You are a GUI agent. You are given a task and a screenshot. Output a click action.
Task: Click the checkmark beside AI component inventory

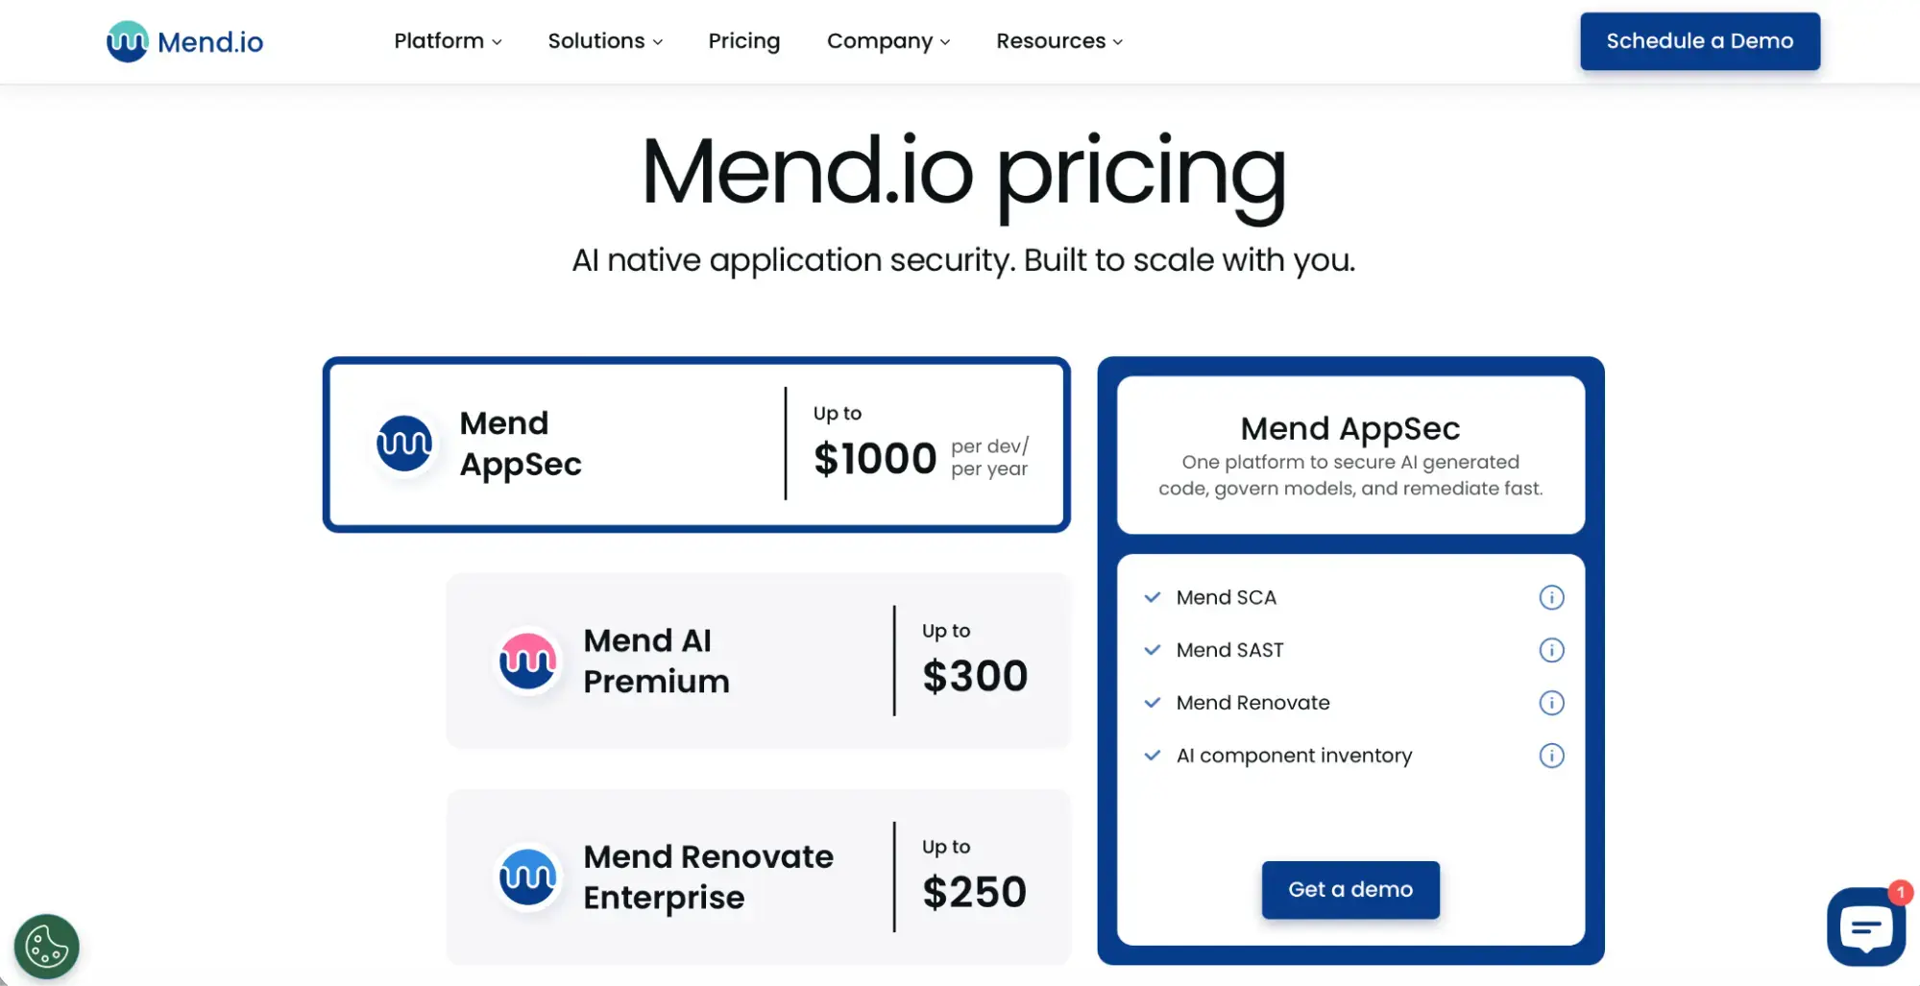tap(1152, 756)
